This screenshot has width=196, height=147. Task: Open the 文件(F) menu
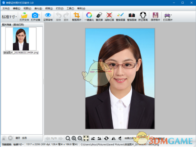(x=6, y=8)
